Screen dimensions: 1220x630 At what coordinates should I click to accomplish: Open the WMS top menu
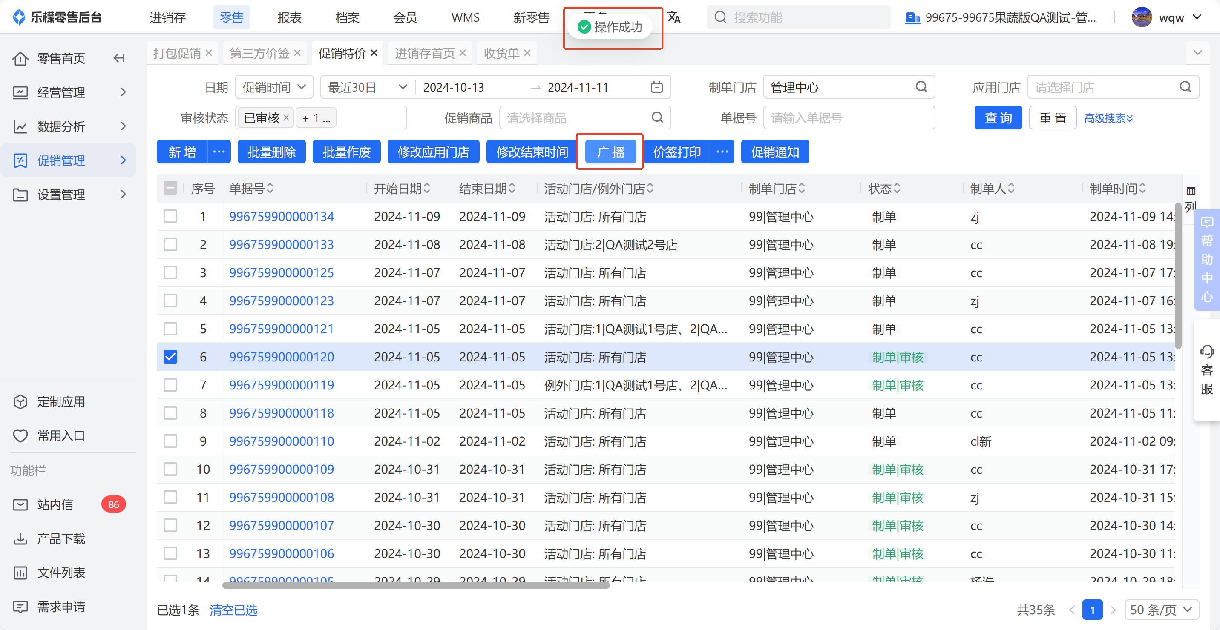point(465,17)
